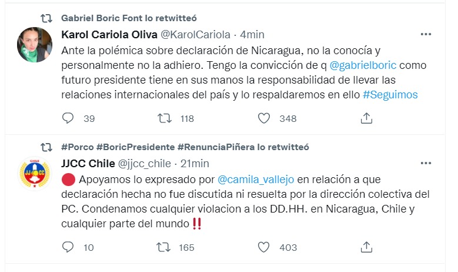Reply to JJCC Chile's tweet
Viewport: 458px width, 272px height.
[x=68, y=247]
